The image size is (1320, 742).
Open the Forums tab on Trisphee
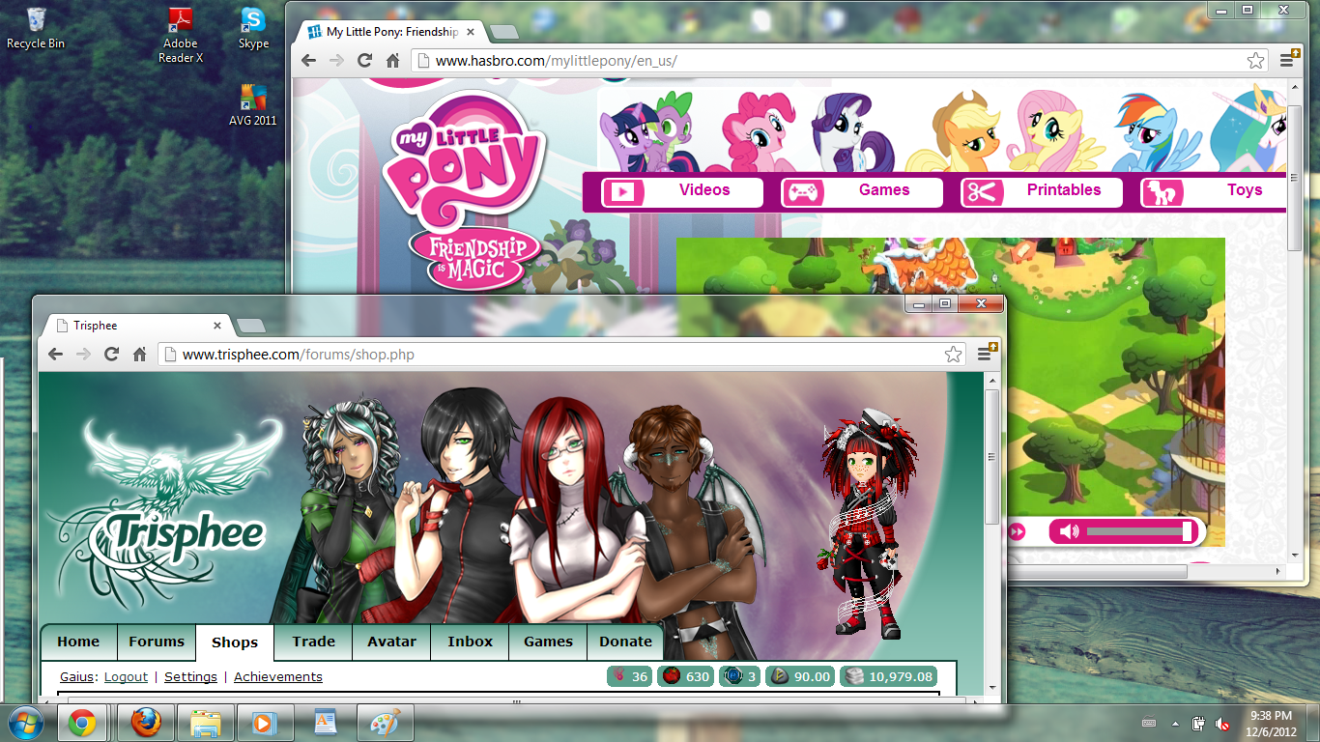[x=157, y=642]
